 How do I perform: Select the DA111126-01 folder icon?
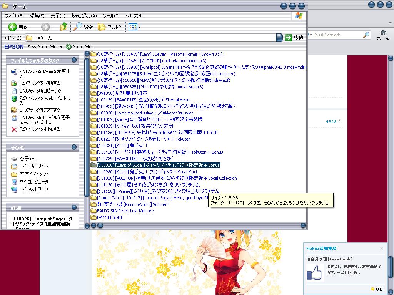coord(93,217)
